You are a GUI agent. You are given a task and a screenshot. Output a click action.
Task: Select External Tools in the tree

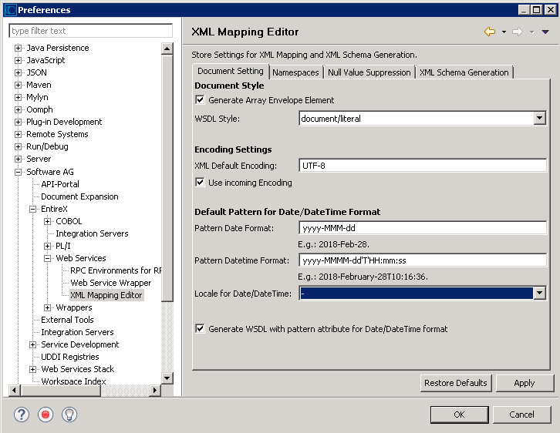pyautogui.click(x=67, y=320)
